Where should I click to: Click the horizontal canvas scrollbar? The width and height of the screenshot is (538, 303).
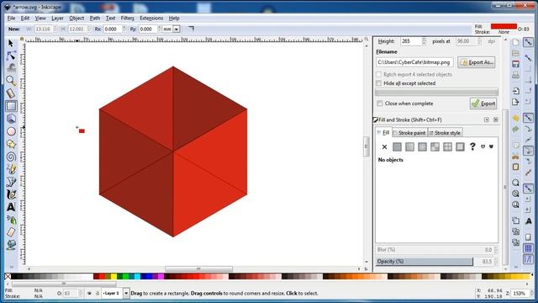pyautogui.click(x=198, y=268)
